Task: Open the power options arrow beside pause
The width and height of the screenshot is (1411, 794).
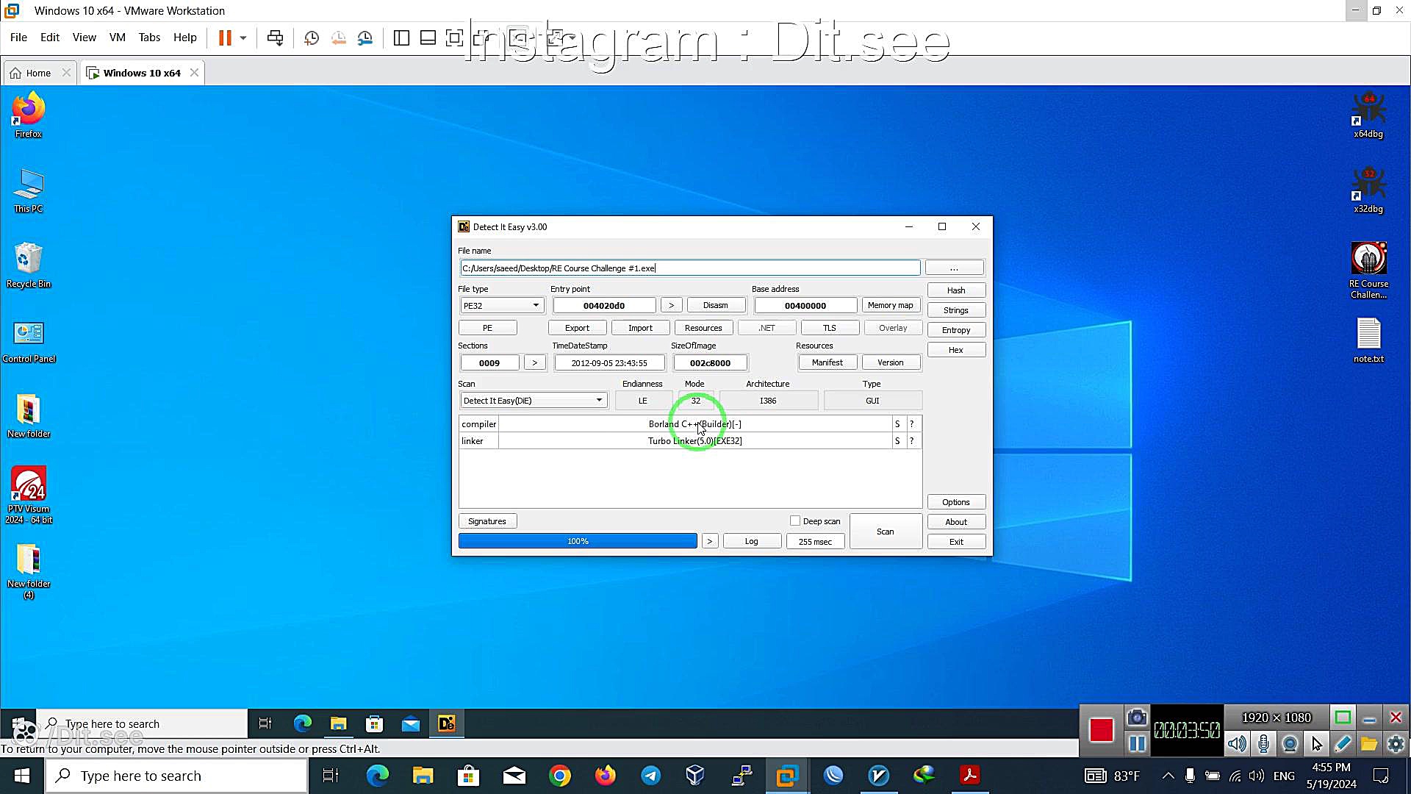Action: (243, 37)
